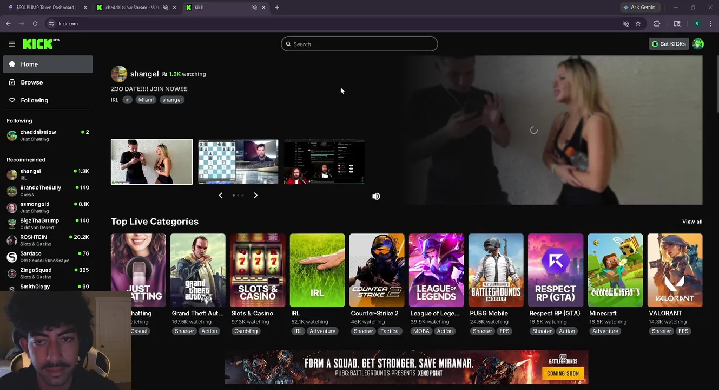719x390 pixels.
Task: Close the cheddaisslow Stream tab
Action: coord(174,8)
